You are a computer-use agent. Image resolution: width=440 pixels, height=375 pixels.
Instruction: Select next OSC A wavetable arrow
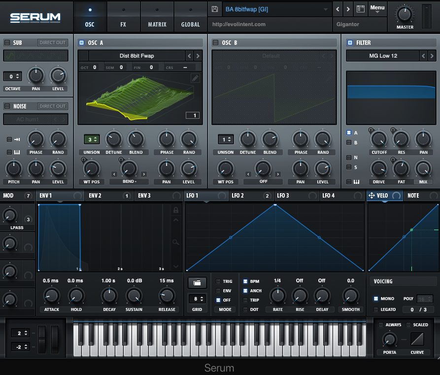[198, 56]
